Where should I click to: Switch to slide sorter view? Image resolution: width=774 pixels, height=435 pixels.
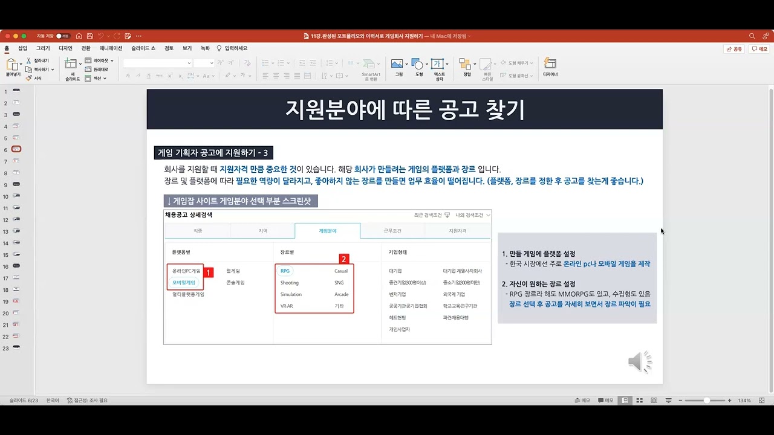(639, 401)
